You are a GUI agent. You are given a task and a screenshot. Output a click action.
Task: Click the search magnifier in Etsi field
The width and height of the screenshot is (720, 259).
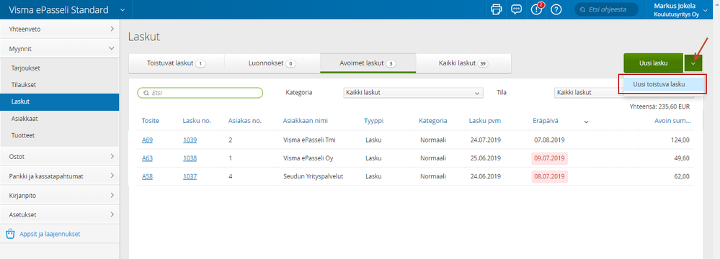[x=146, y=93]
